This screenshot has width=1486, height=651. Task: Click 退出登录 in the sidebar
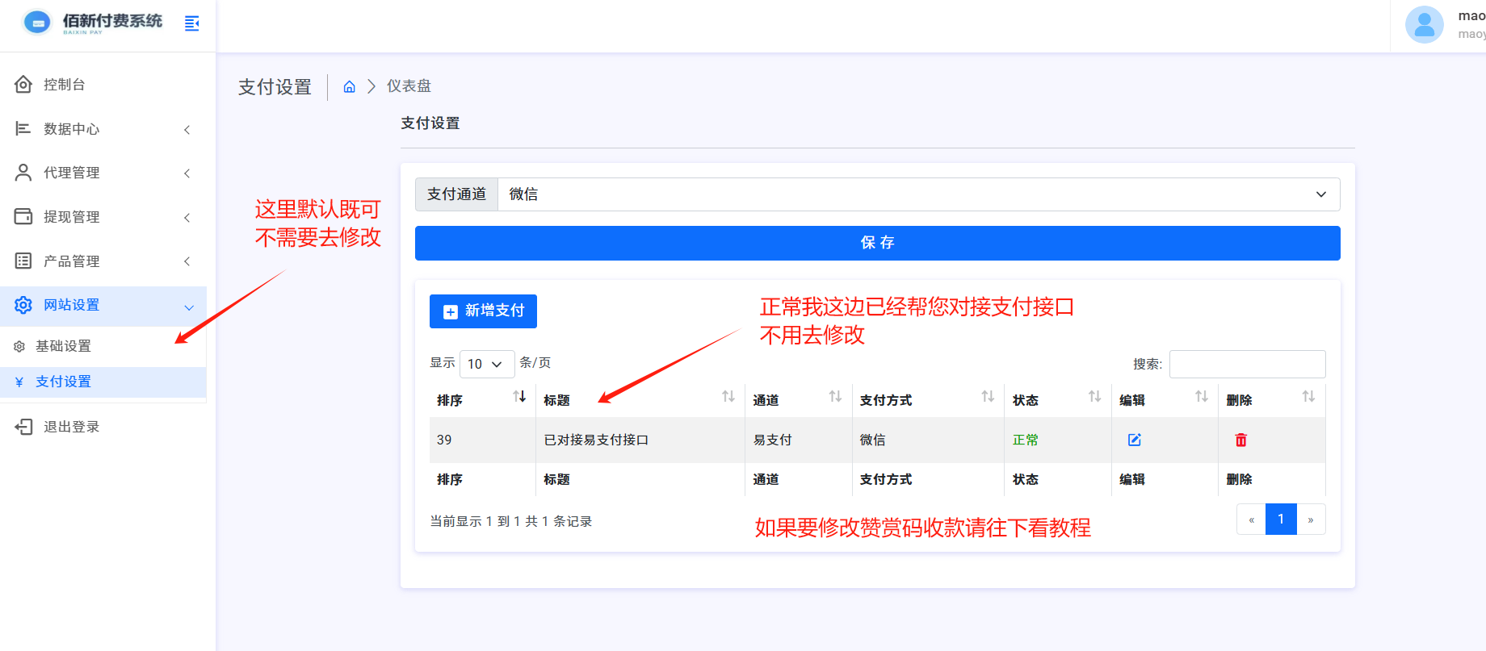point(71,427)
